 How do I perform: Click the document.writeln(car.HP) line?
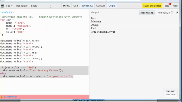[19, 53]
